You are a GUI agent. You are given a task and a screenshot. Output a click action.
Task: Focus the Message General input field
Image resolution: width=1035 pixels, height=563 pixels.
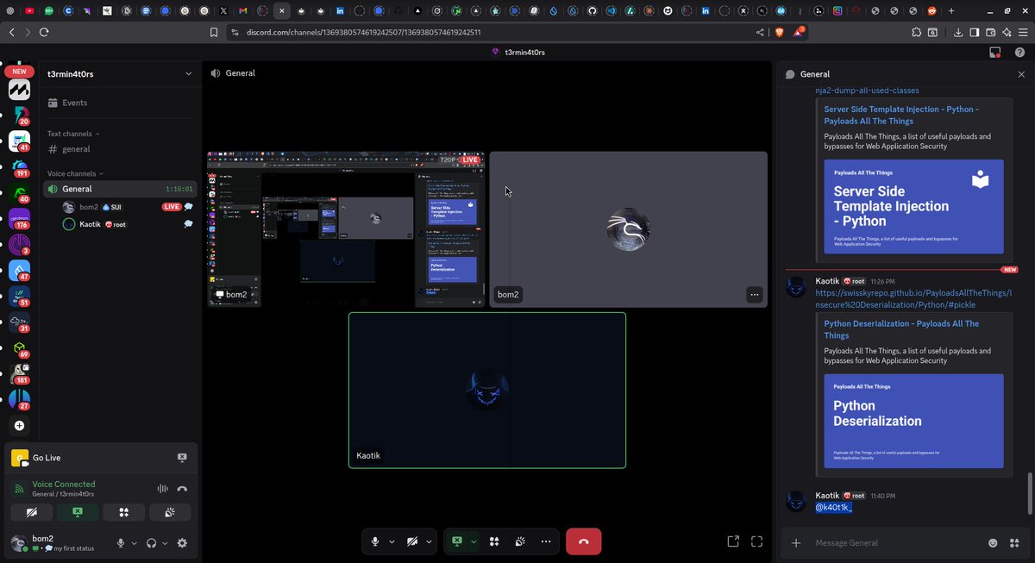coord(897,543)
